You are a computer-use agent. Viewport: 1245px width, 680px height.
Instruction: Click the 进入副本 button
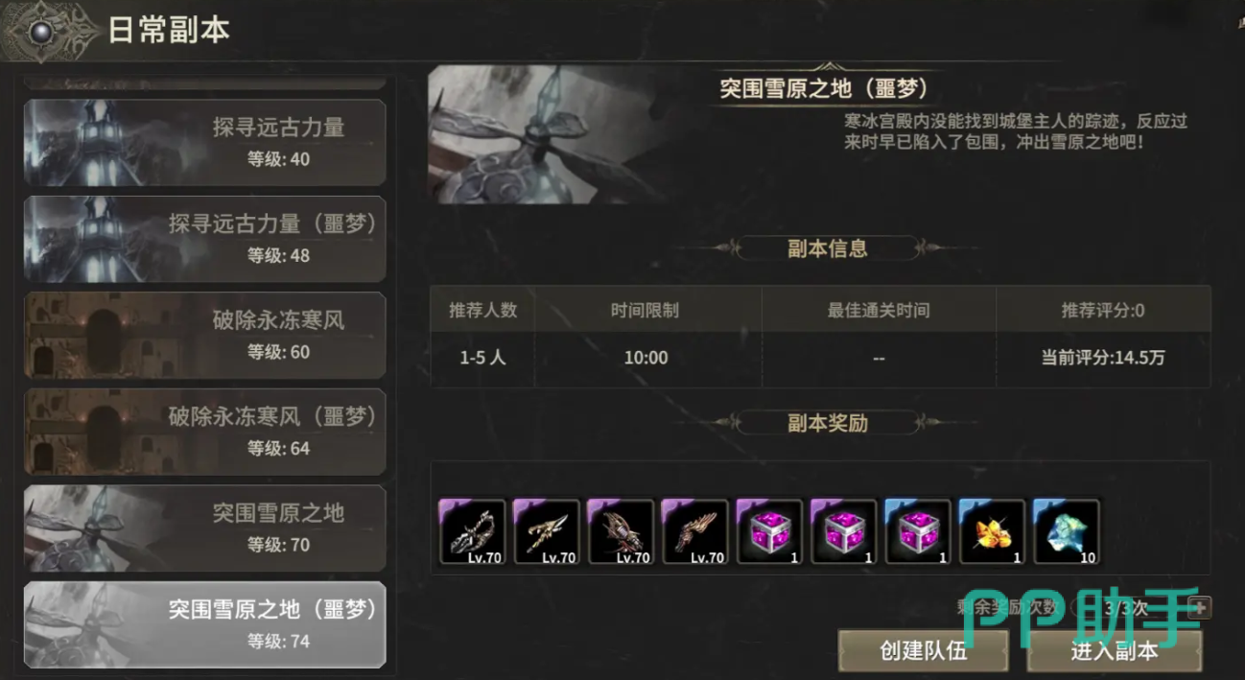[1115, 651]
